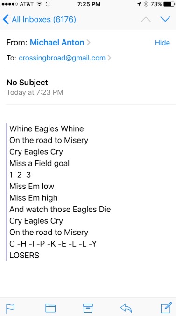Tap the No Subject heading
This screenshot has height=316, width=176.
(x=27, y=83)
